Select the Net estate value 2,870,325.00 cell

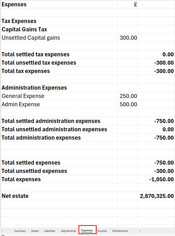pyautogui.click(x=156, y=196)
